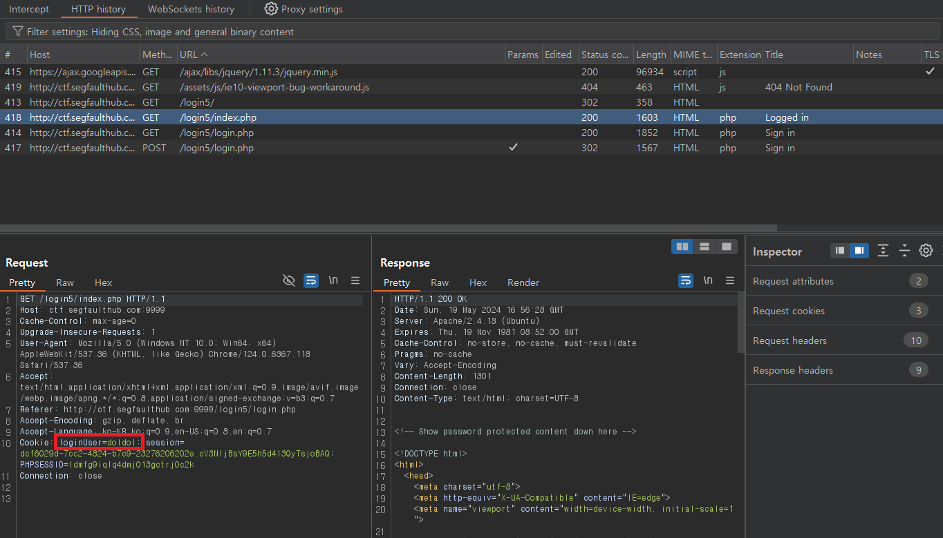Image resolution: width=943 pixels, height=538 pixels.
Task: Open the Request panel hamburger menu
Action: (x=355, y=280)
